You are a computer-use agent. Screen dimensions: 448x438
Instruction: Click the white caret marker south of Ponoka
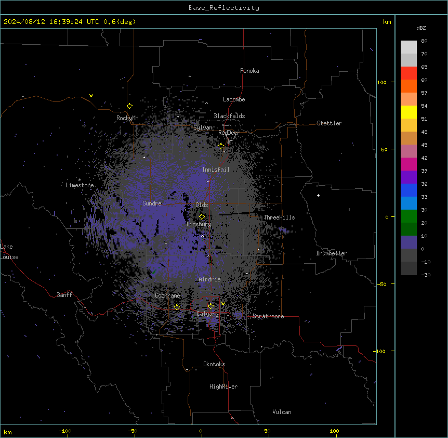coord(190,76)
